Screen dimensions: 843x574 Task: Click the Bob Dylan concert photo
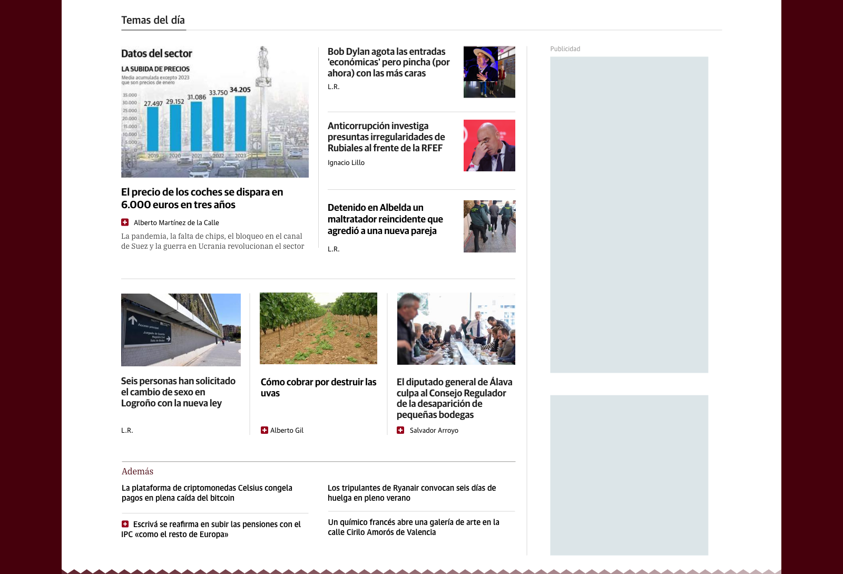(x=489, y=72)
